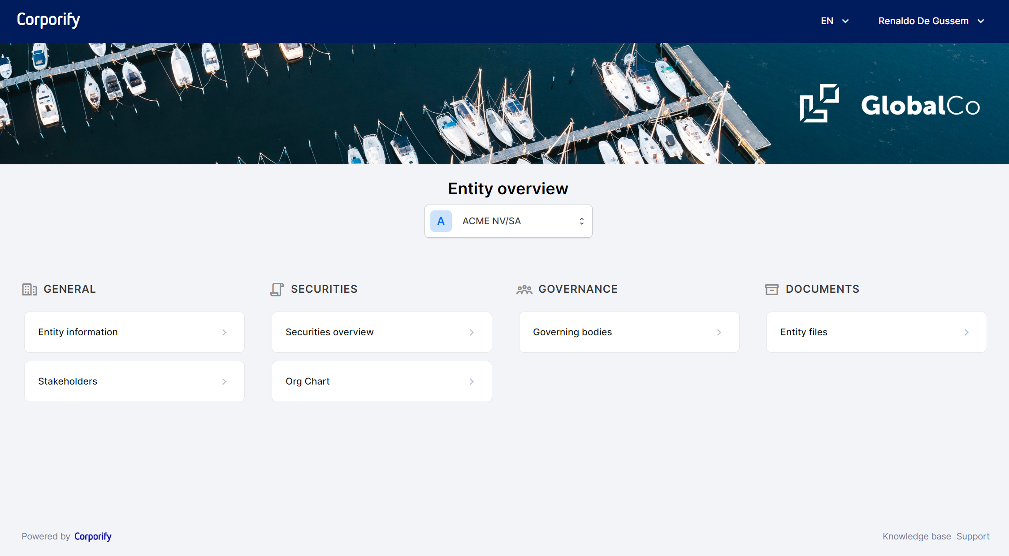Open Entity information
The image size is (1009, 556).
coord(134,332)
